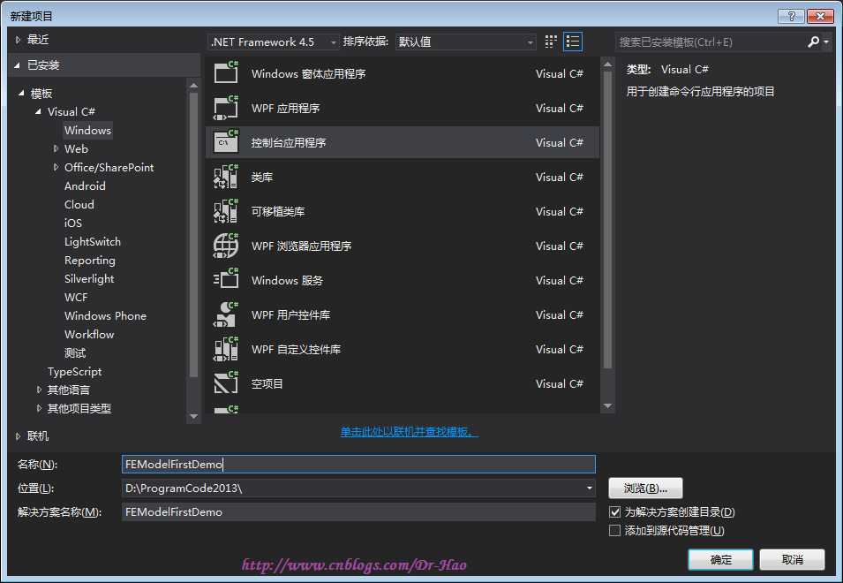Select Silverlight in the template tree
This screenshot has width=843, height=583.
89,278
